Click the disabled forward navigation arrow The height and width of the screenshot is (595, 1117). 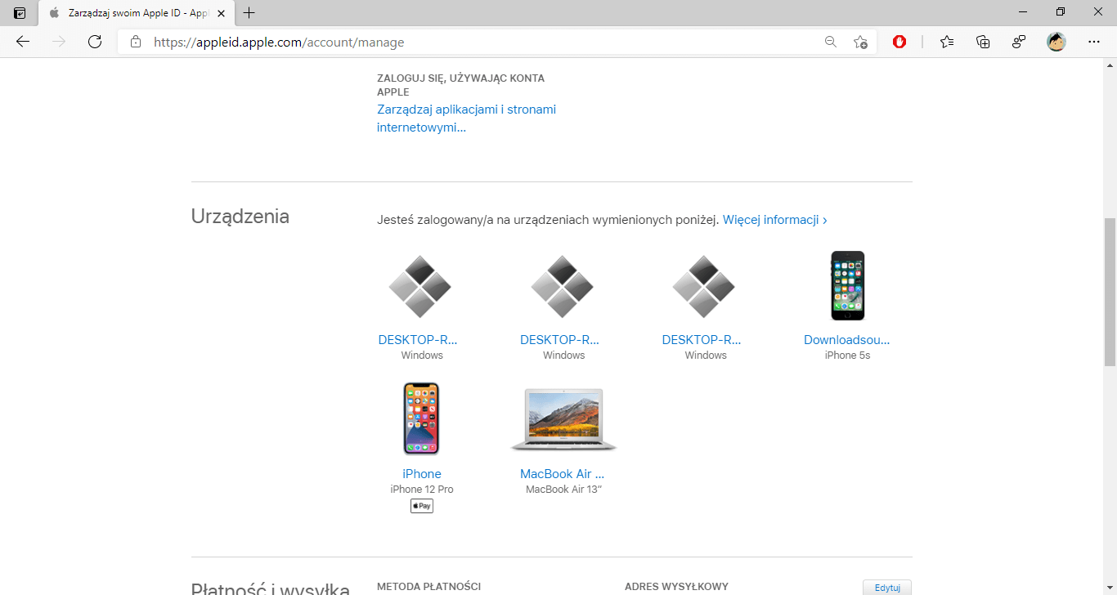[59, 42]
